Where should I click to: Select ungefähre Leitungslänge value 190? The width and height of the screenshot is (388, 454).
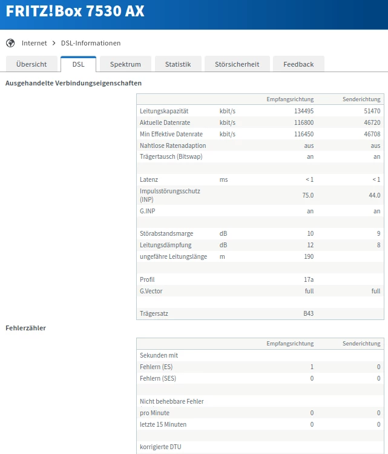(309, 256)
